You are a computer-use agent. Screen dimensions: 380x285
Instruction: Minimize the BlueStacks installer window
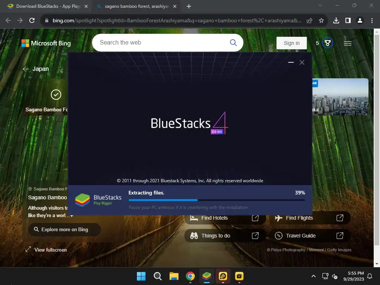tap(291, 62)
